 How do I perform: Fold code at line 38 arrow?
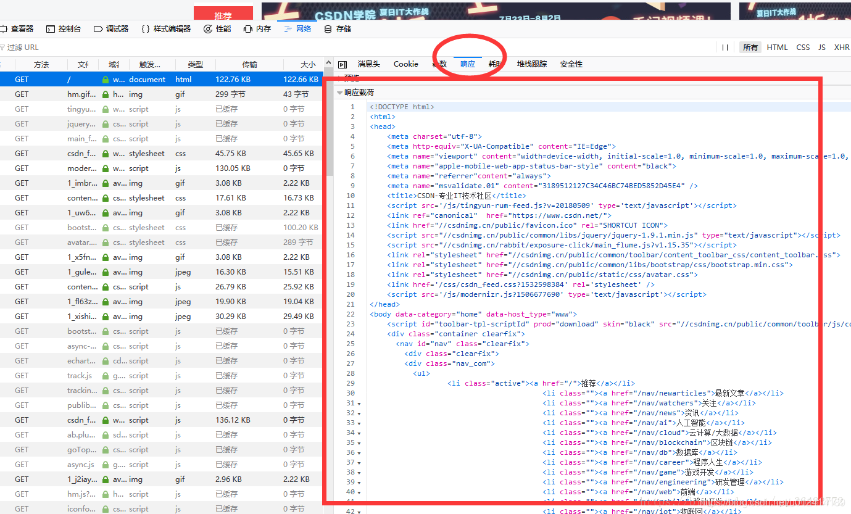point(359,473)
